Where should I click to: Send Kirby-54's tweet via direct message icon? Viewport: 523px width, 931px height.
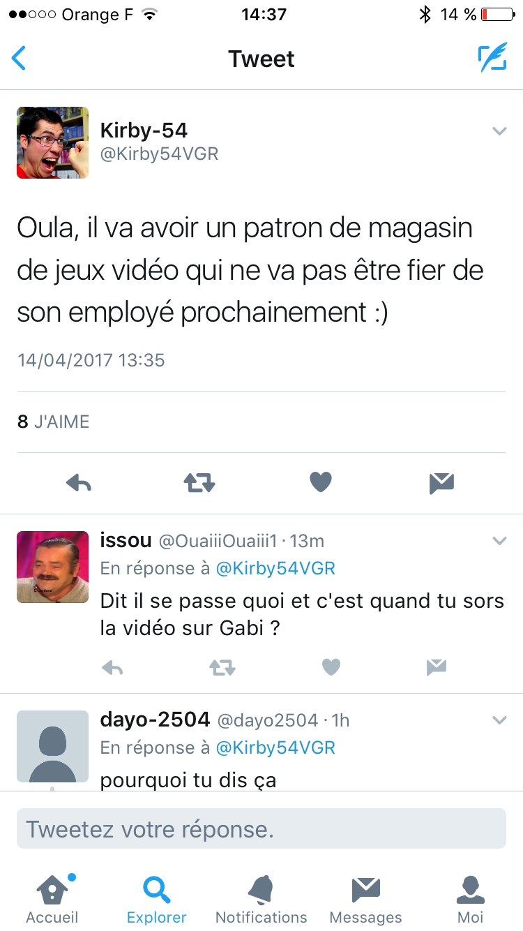click(441, 483)
